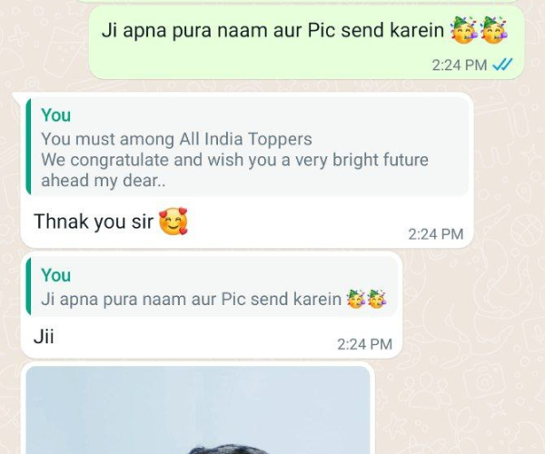Viewport: 545px width, 454px height.
Task: Tap the smiling face with hearts emoji
Action: coord(173,222)
